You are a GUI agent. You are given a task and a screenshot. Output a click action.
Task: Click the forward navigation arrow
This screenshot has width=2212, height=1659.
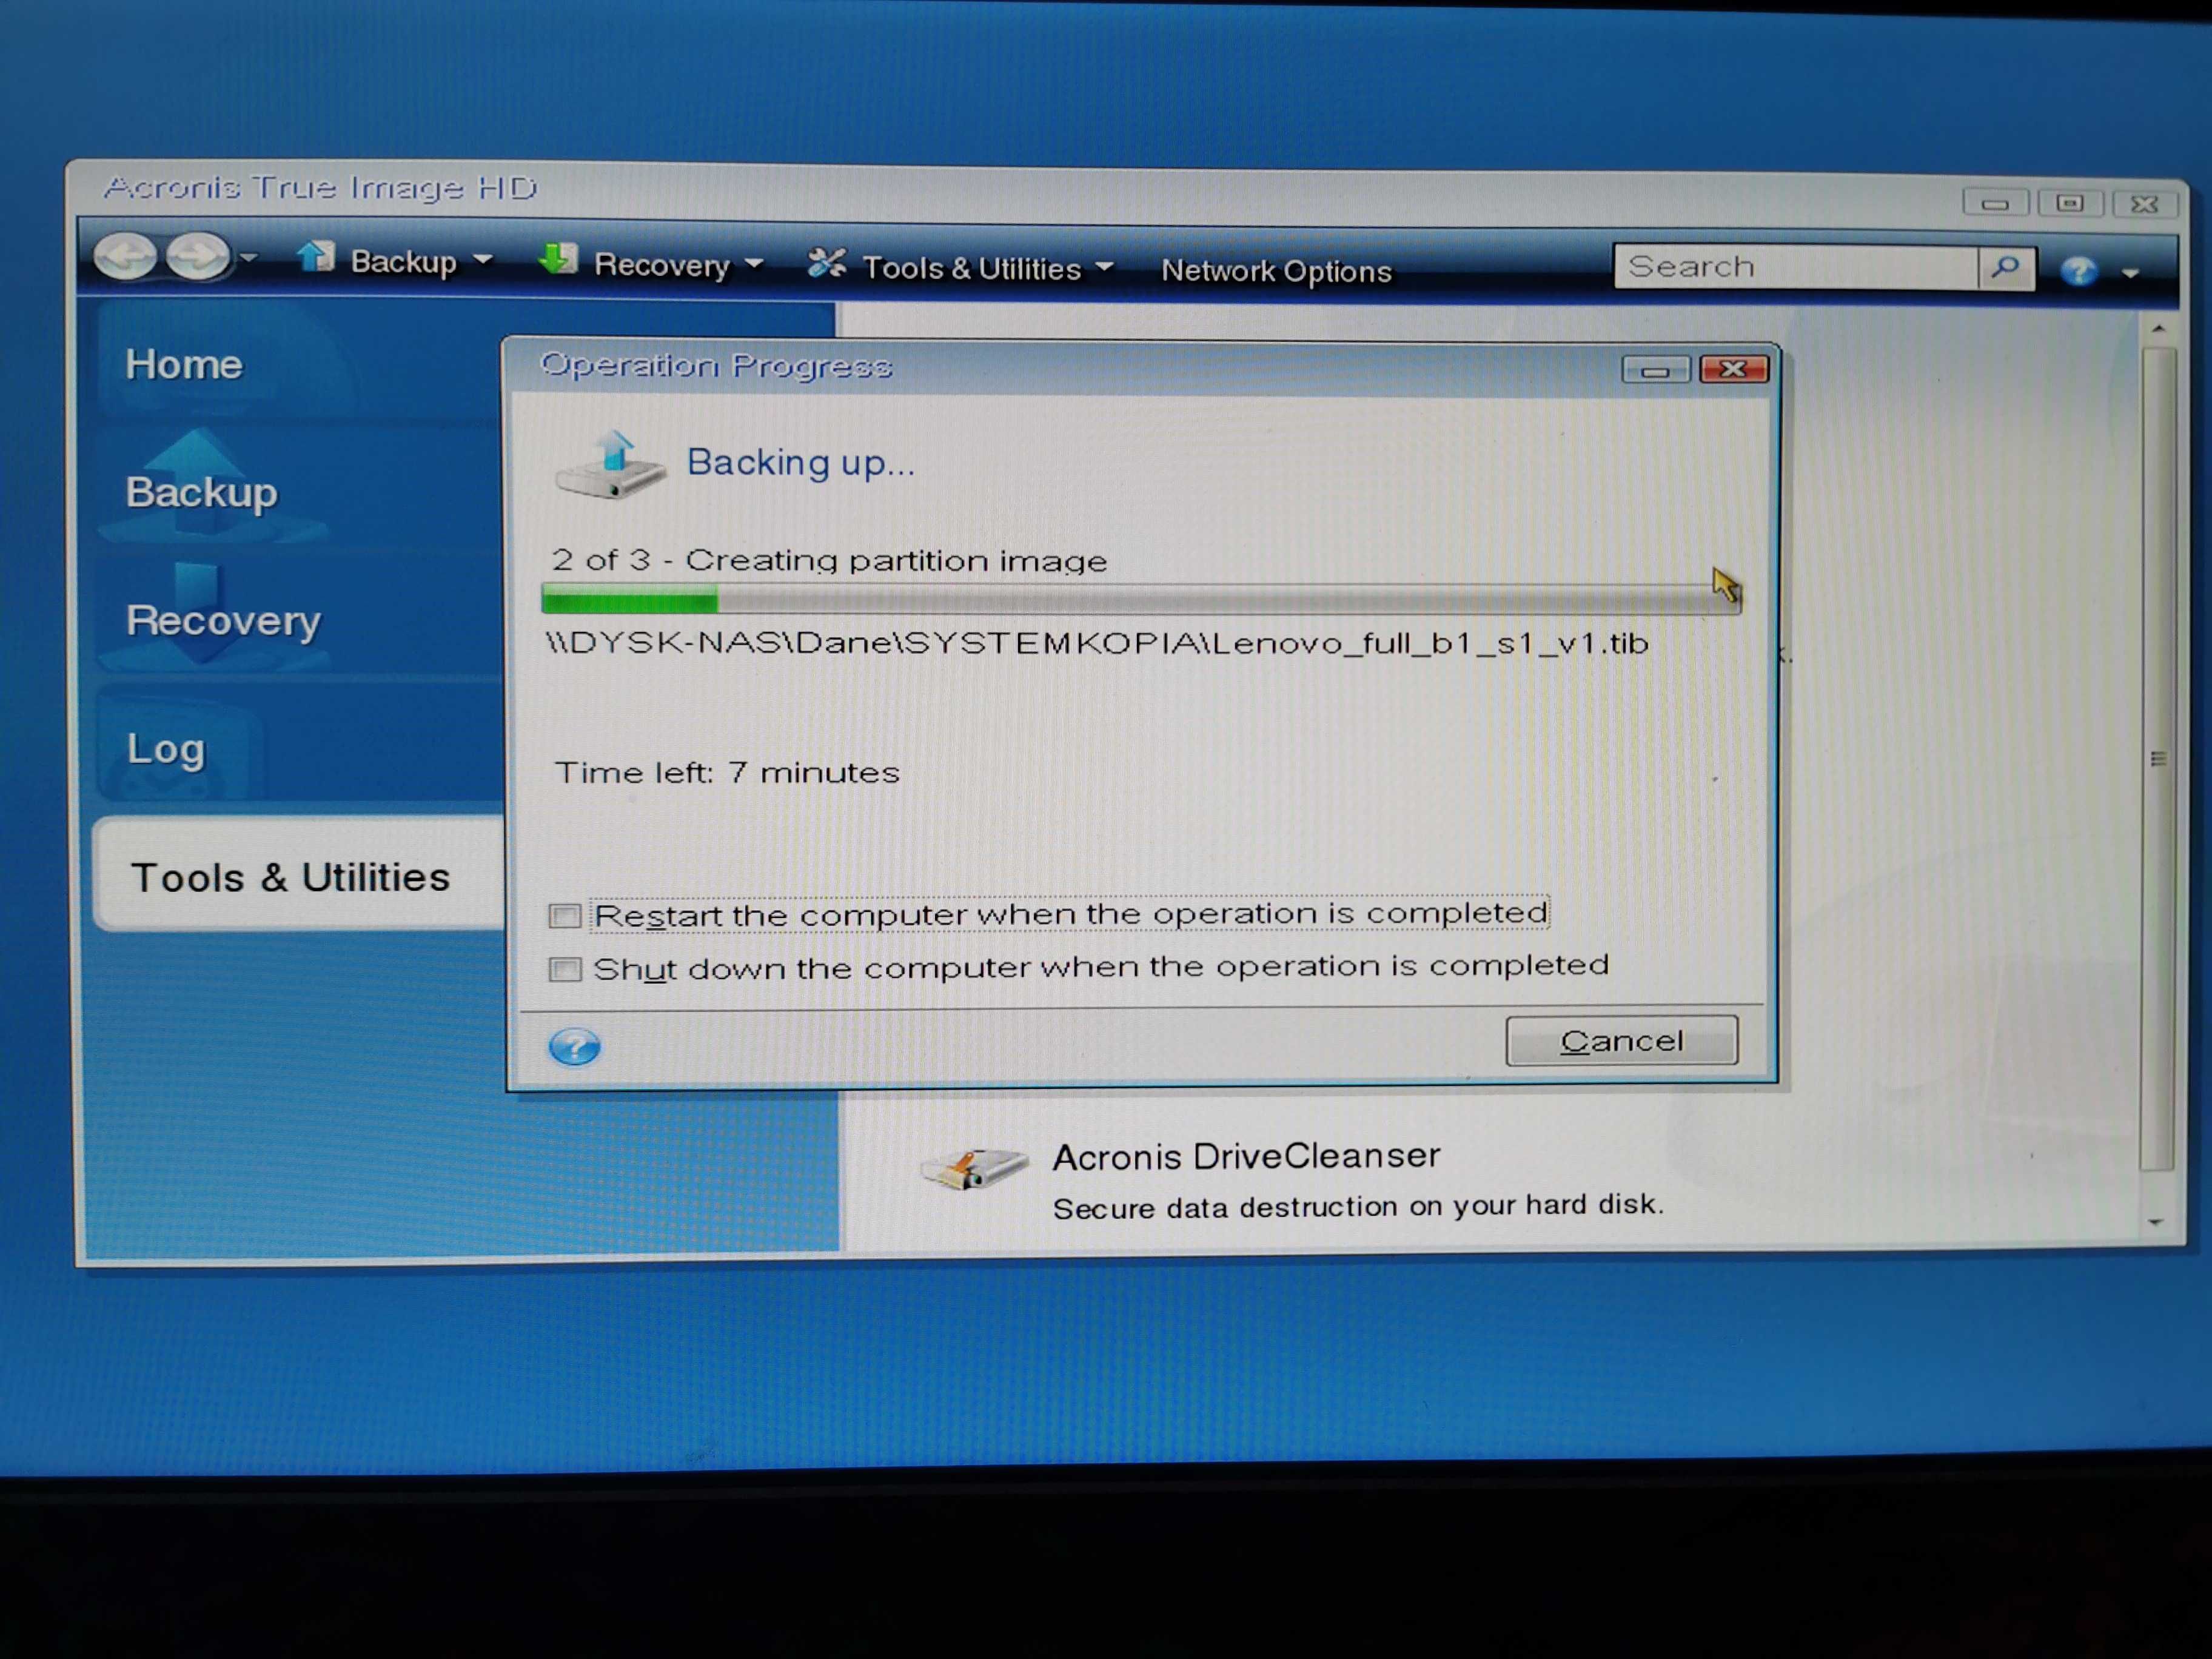point(198,257)
